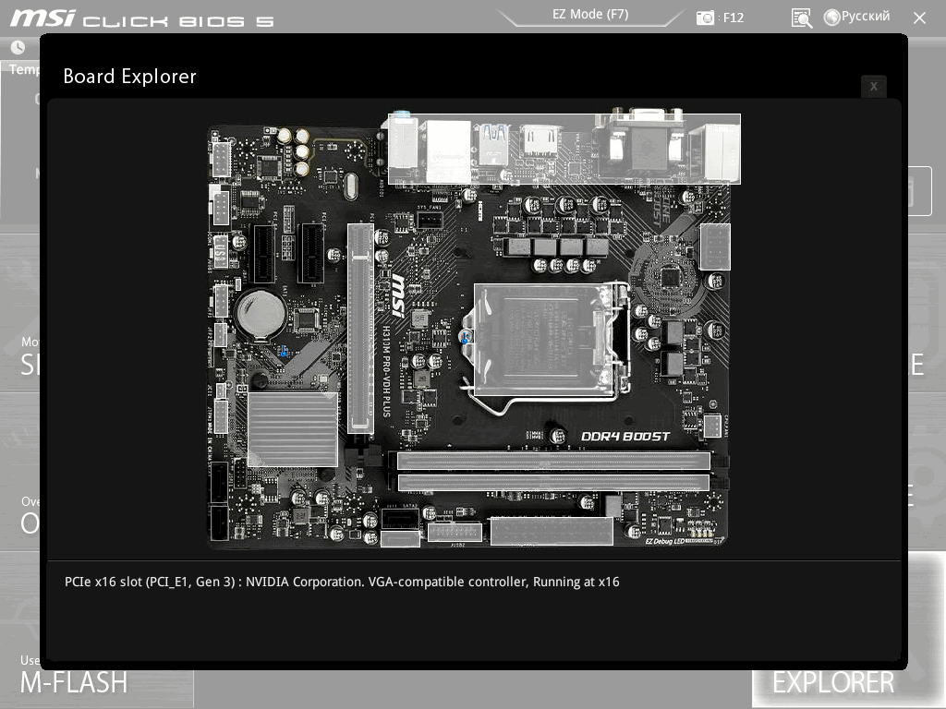Image resolution: width=946 pixels, height=709 pixels.
Task: Click the clock icon in top-left
Action: coord(18,47)
